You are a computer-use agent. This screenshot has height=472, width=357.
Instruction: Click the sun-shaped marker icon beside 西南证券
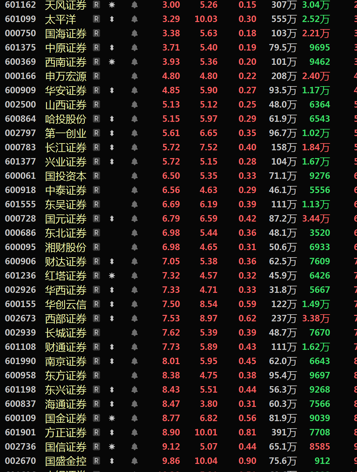[112, 62]
